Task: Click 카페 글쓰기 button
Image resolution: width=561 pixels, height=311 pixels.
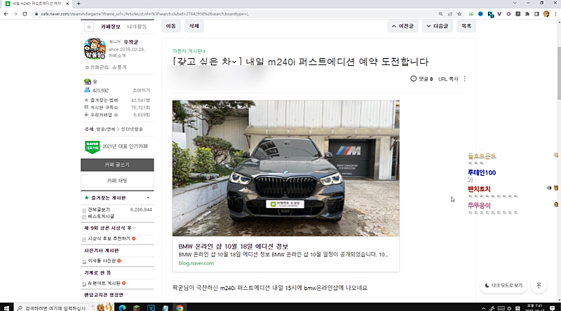Action: [117, 165]
